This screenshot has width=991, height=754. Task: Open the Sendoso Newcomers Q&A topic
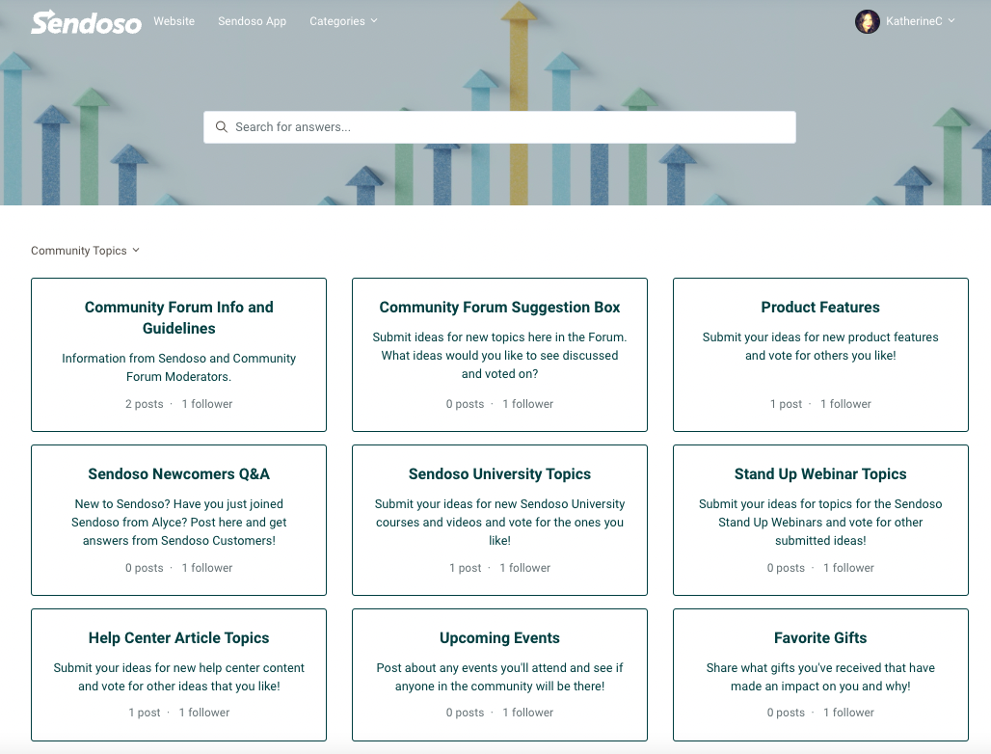[x=179, y=474]
